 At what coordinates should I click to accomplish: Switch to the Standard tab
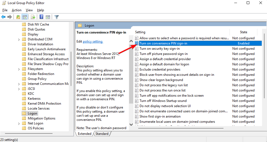[x=102, y=134]
